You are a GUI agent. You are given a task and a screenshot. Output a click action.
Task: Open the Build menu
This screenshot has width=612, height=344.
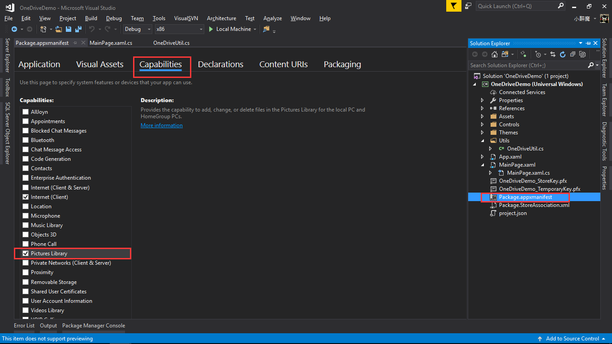coord(91,18)
